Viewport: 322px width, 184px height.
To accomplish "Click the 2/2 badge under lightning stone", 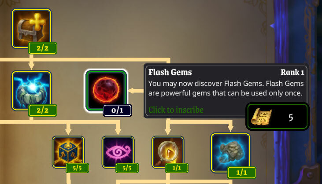I will (x=43, y=110).
